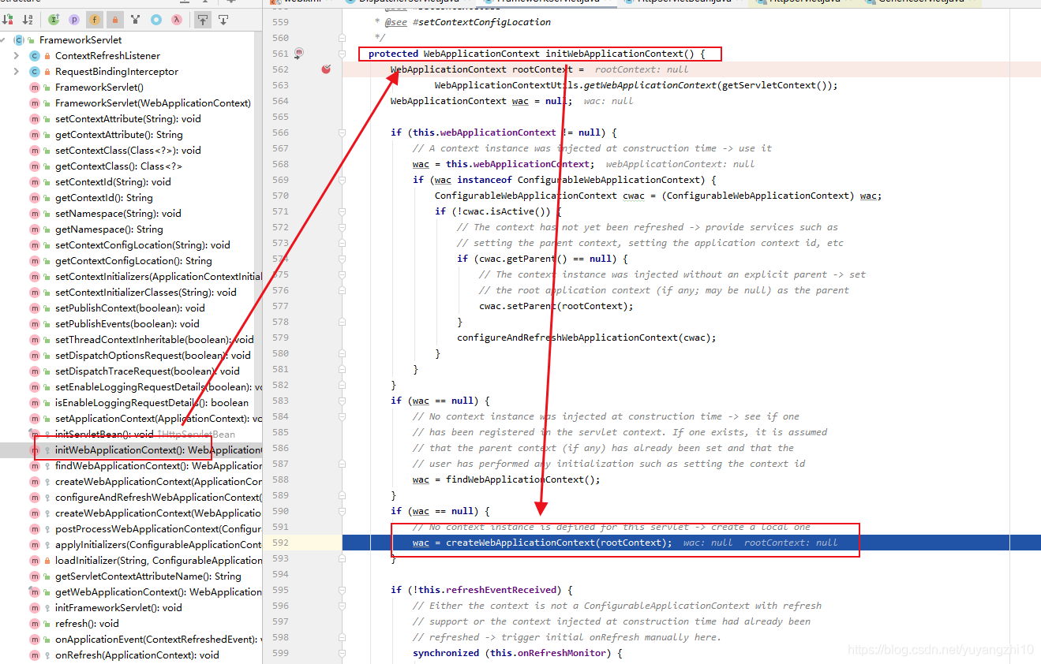The height and width of the screenshot is (664, 1041).
Task: Fold the if block at line 583
Action: pyautogui.click(x=342, y=401)
